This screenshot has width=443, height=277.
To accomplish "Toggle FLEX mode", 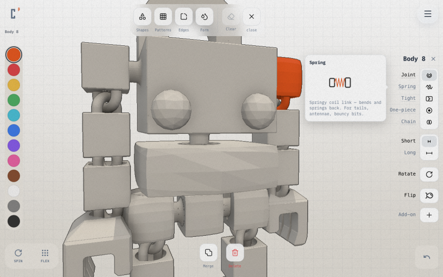I will pos(45,256).
